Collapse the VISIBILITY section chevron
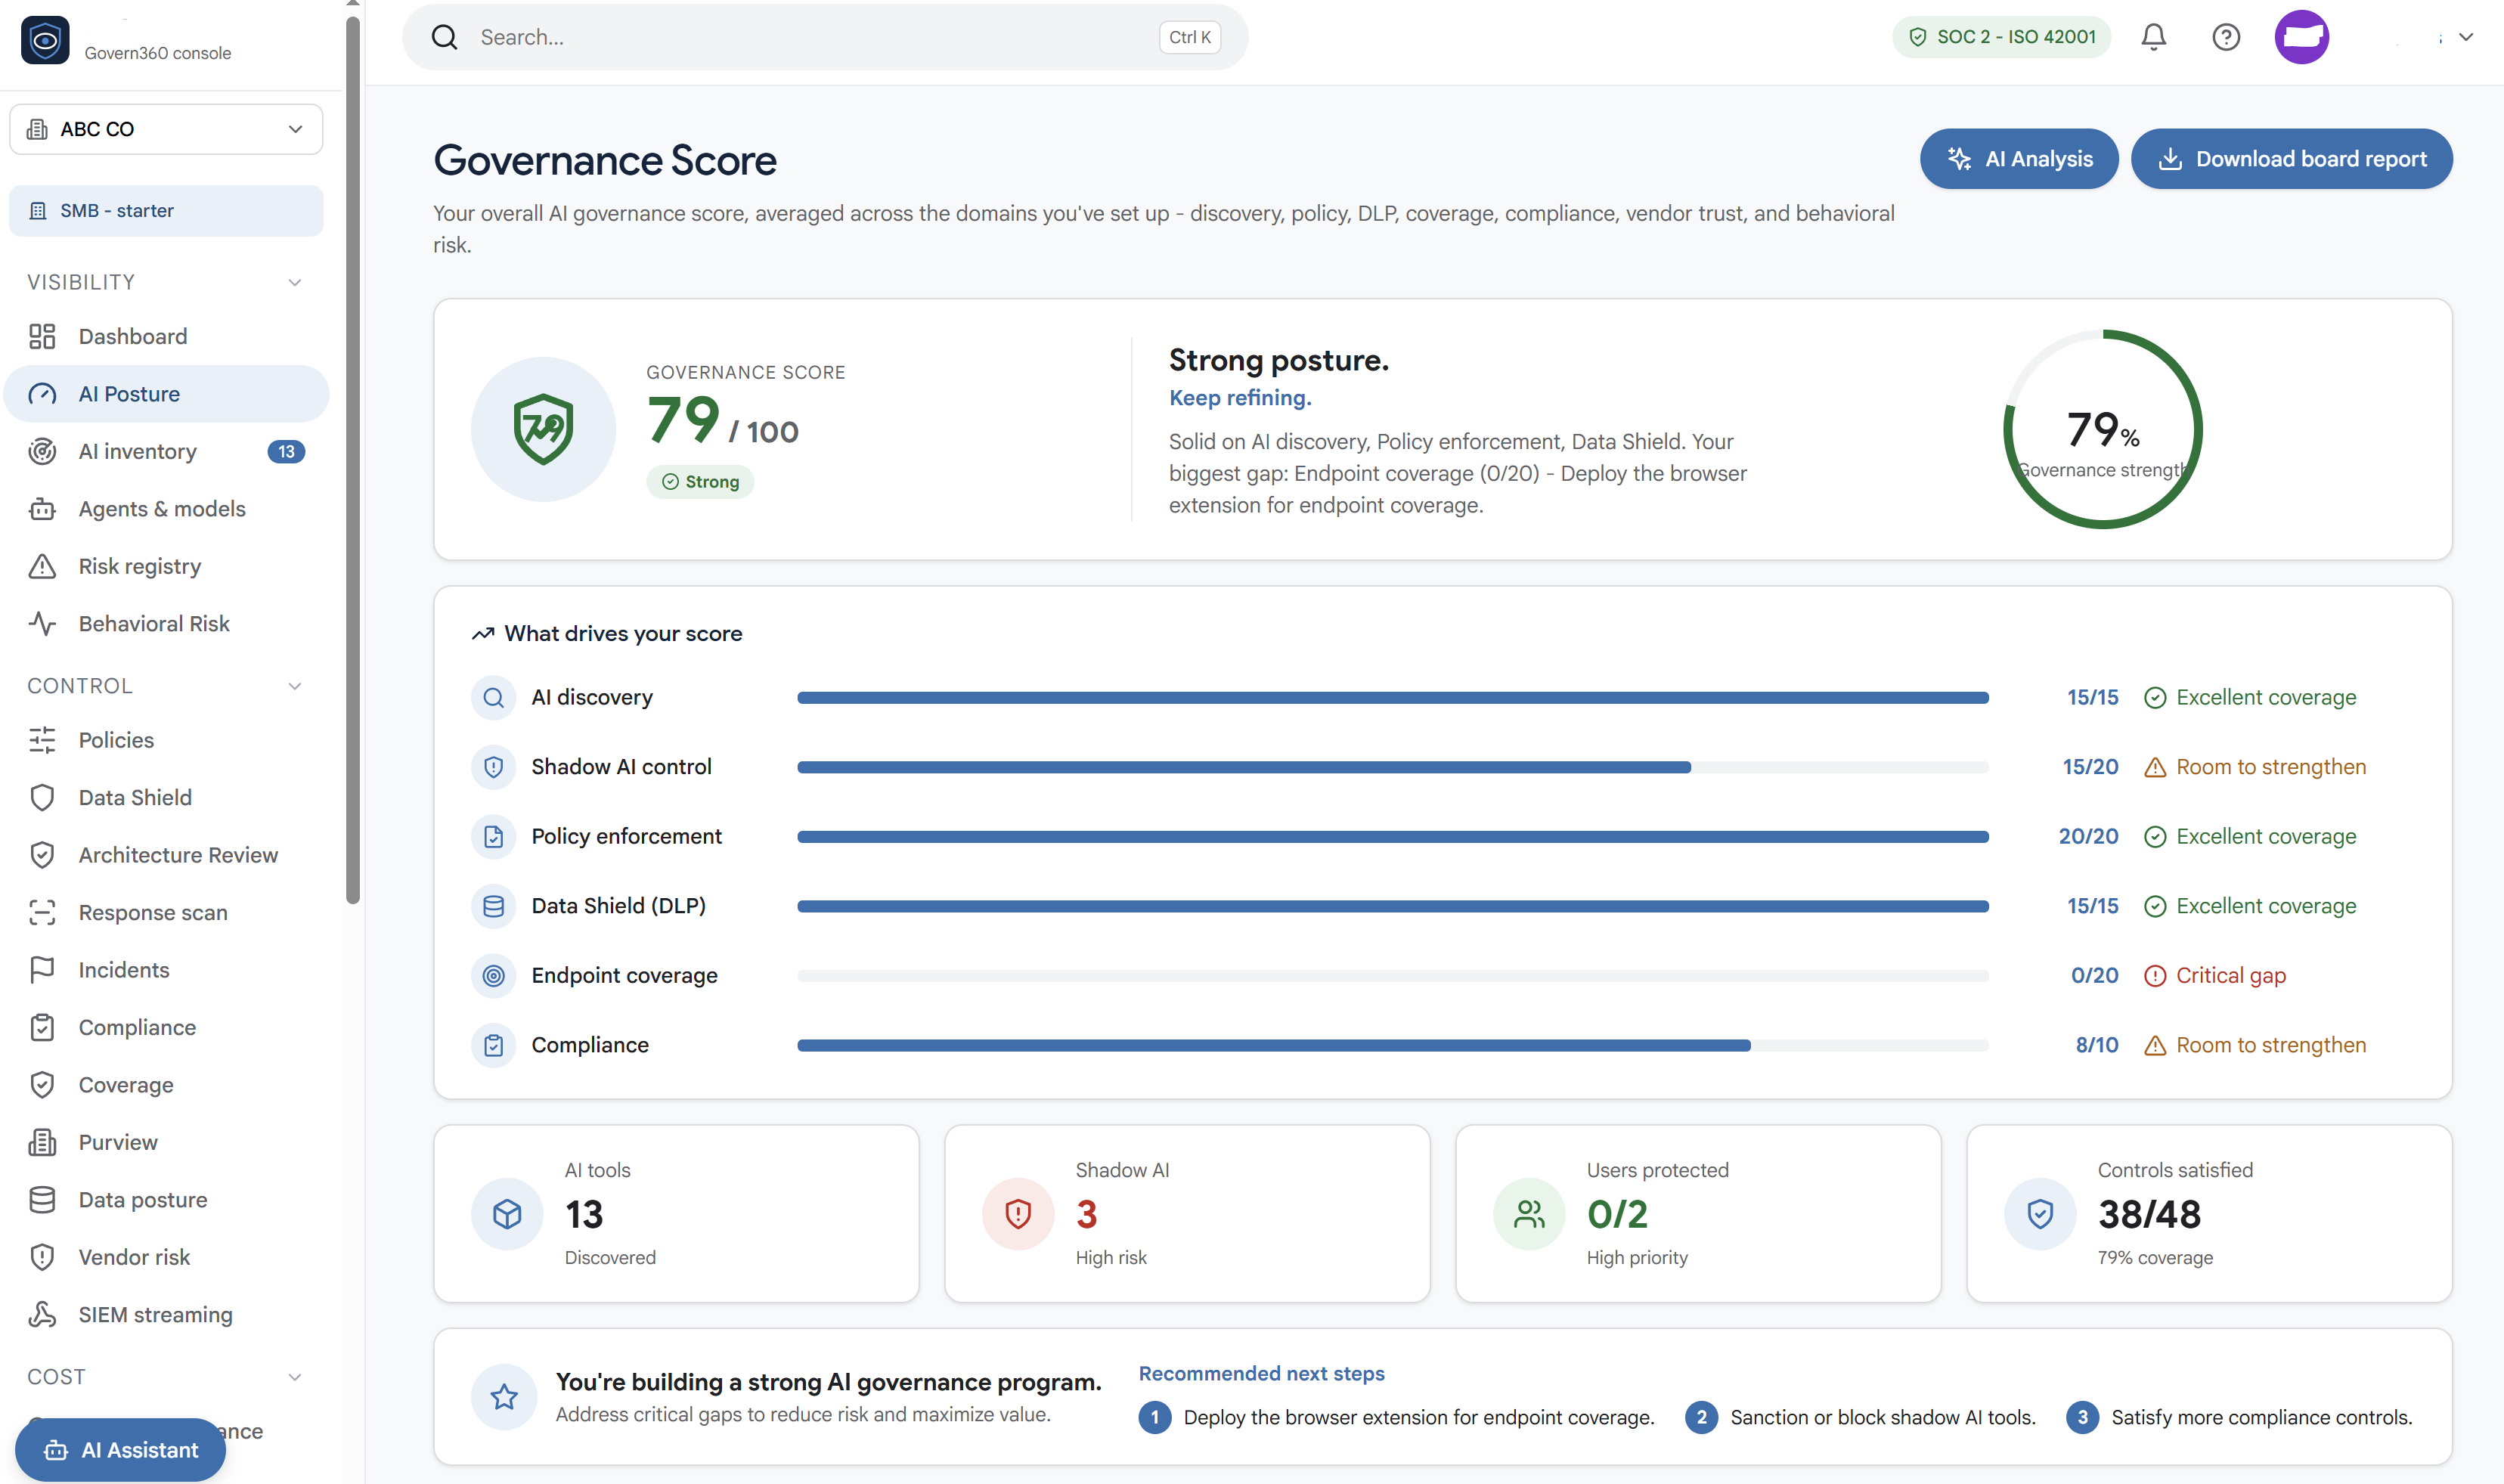 pos(295,282)
